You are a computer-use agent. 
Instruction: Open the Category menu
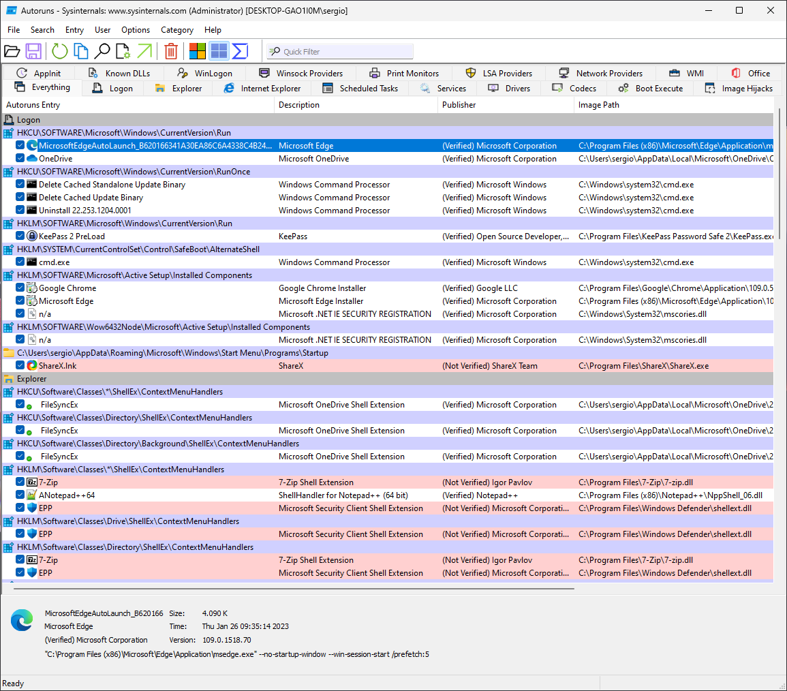(x=177, y=30)
